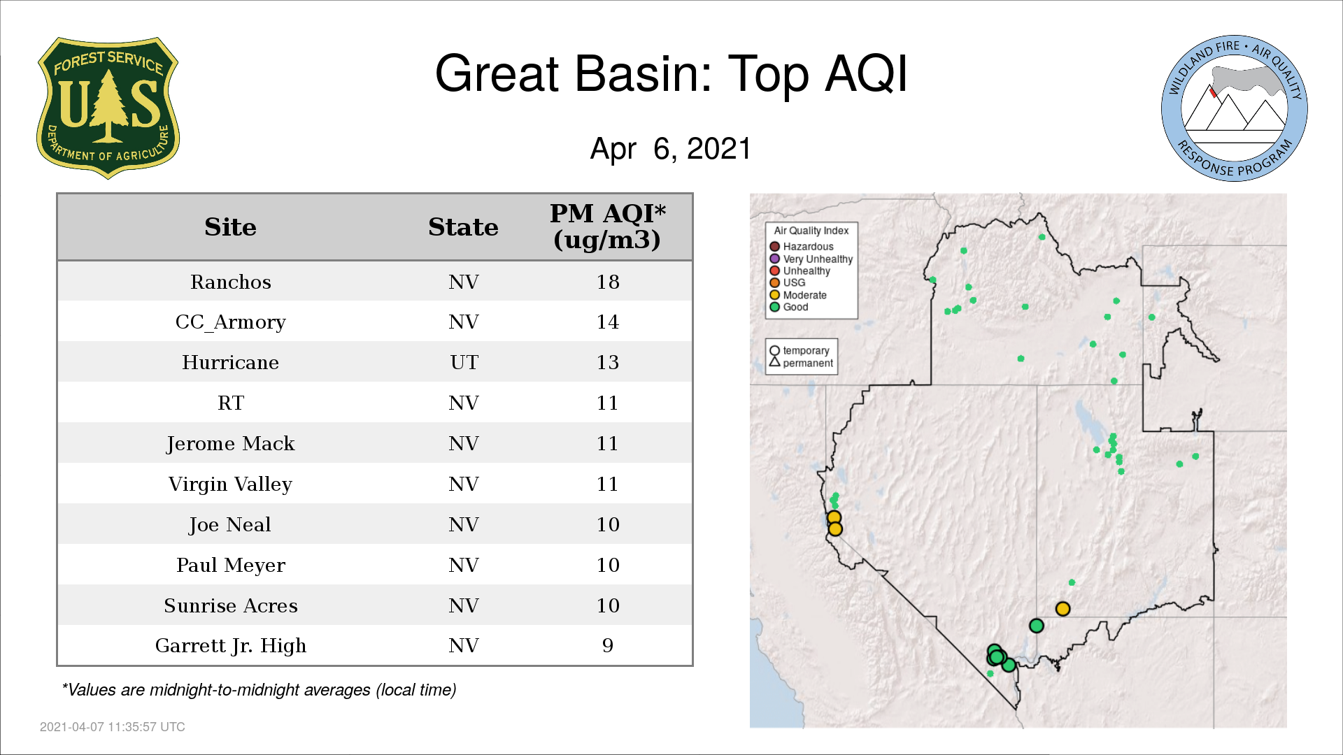Viewport: 1343px width, 755px height.
Task: Select the RT site name
Action: 231,403
